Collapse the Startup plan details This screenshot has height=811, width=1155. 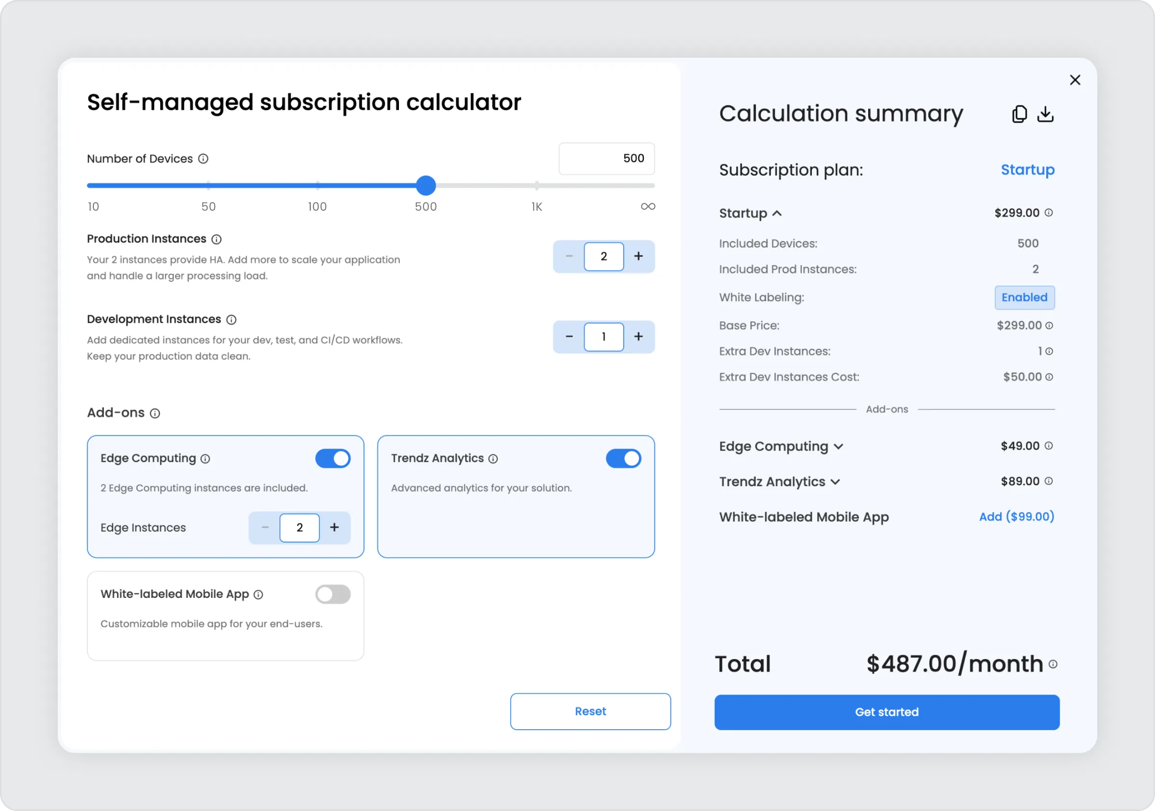[x=777, y=213]
